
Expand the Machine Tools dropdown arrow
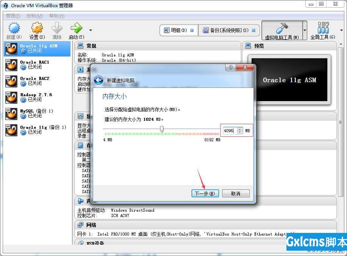[x=305, y=30]
